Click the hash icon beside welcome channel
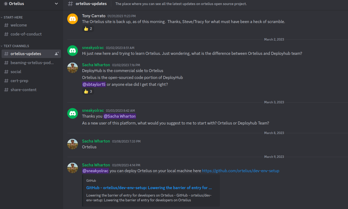Image resolution: width=348 pixels, height=209 pixels. pyautogui.click(x=6, y=25)
